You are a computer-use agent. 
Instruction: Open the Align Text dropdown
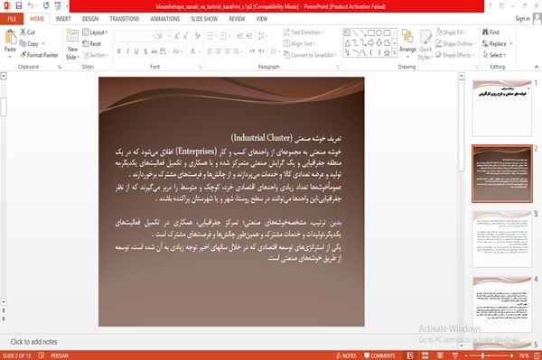(299, 43)
